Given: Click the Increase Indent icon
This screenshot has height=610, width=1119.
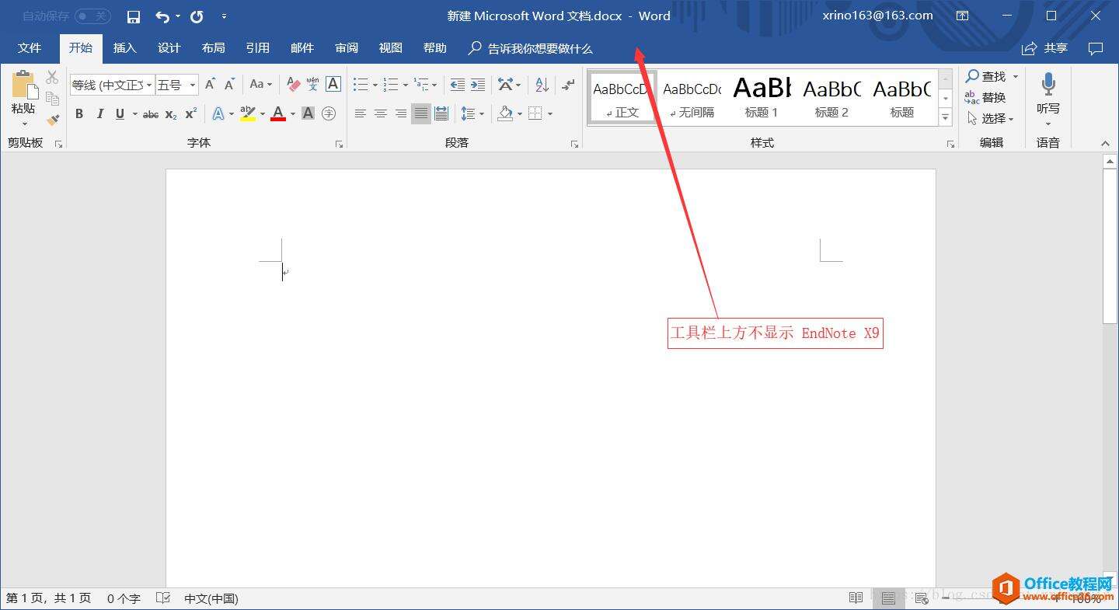Looking at the screenshot, I should click(478, 84).
